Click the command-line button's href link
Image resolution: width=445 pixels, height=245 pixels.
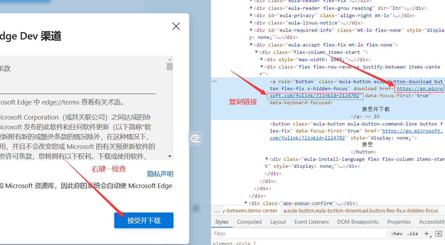(x=356, y=134)
